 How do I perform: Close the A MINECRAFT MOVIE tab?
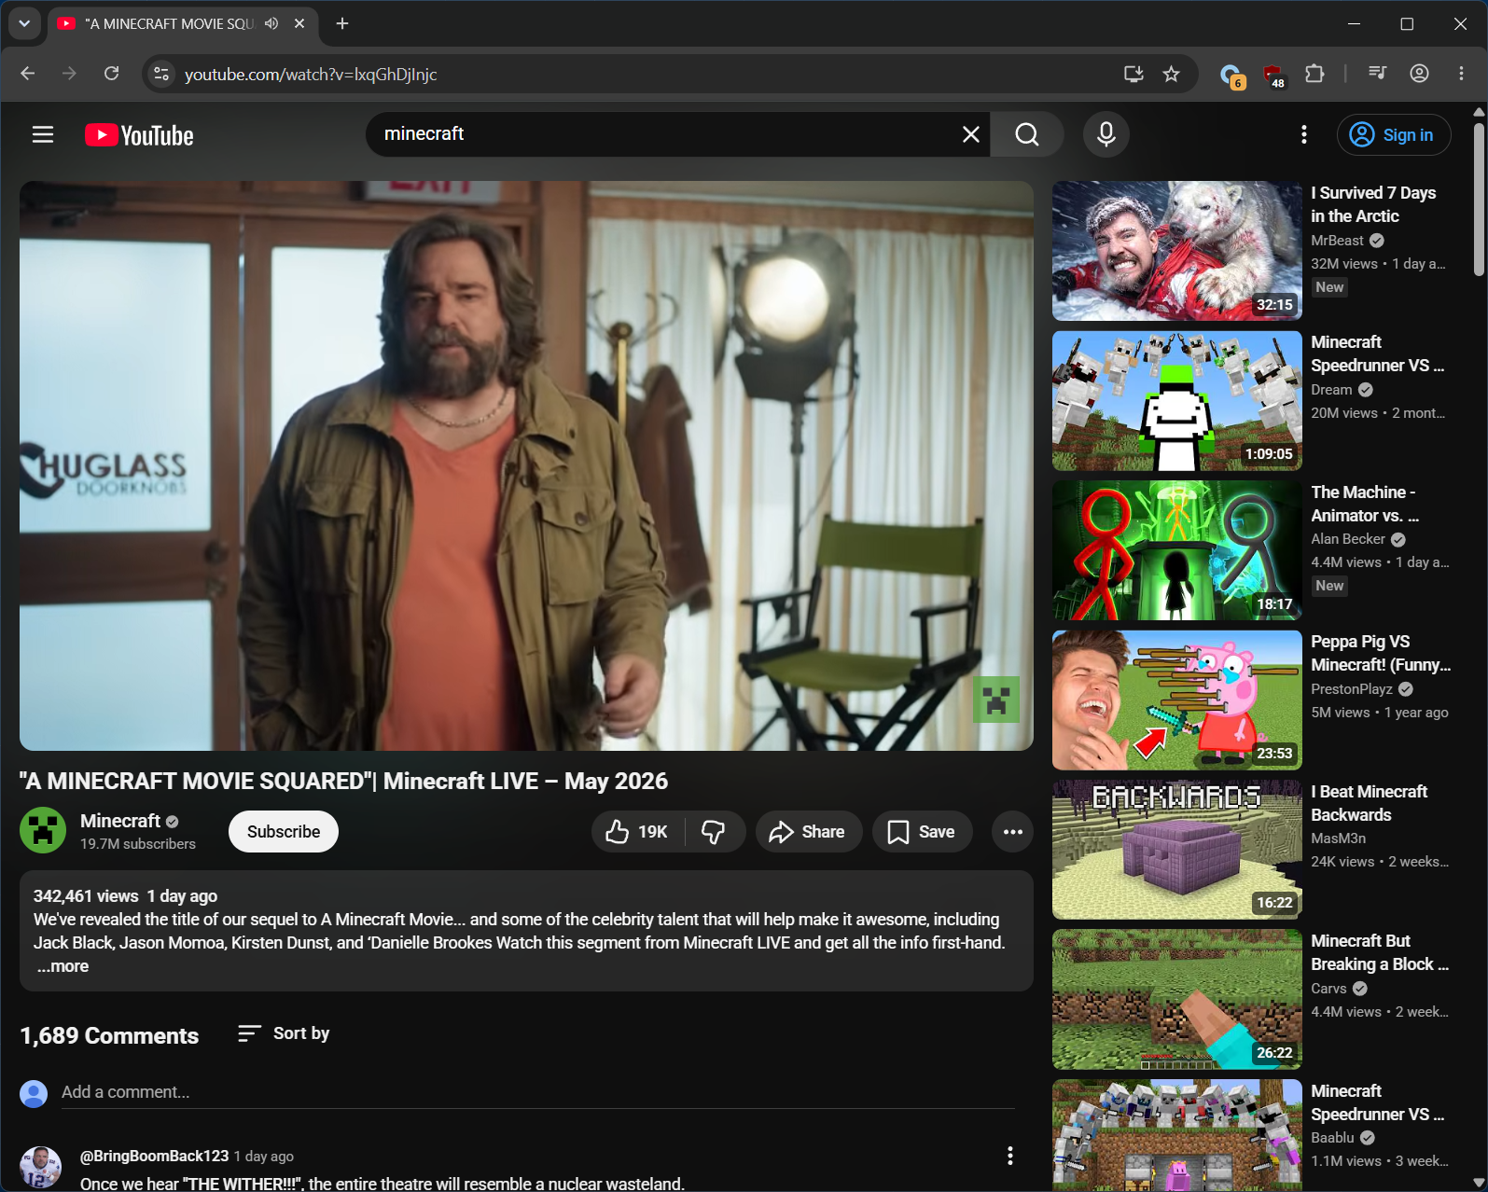tap(299, 23)
